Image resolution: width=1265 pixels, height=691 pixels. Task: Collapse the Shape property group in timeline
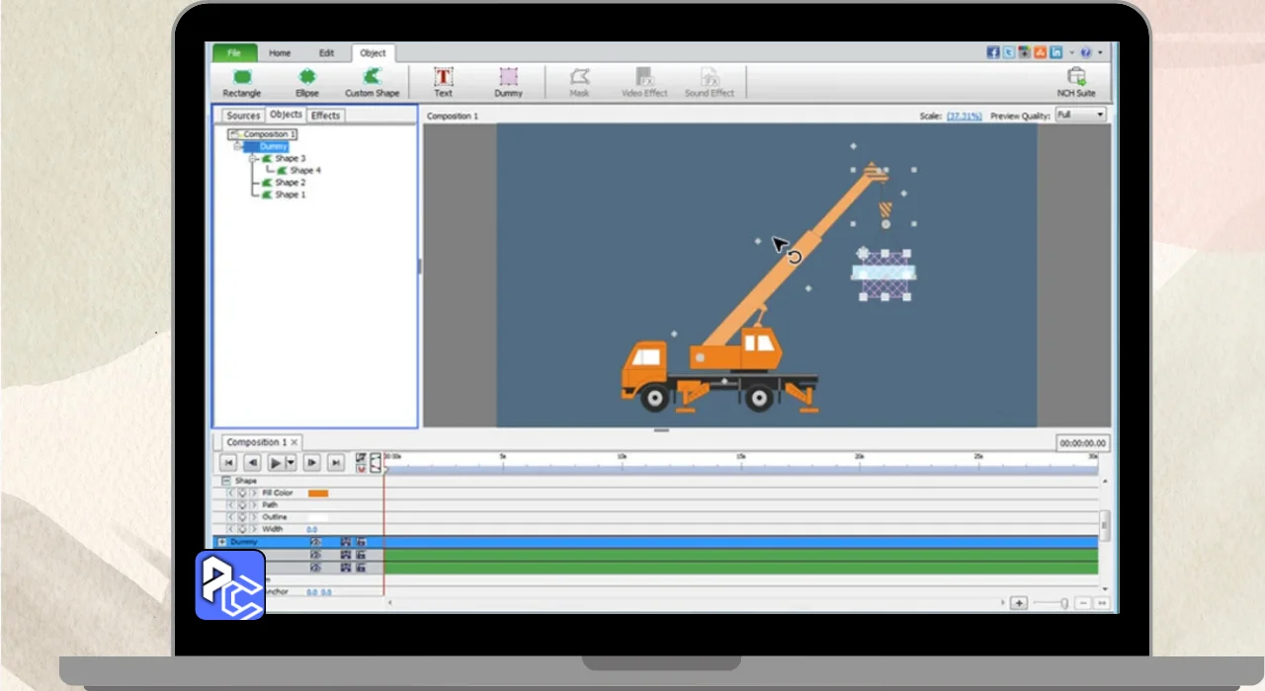click(225, 481)
